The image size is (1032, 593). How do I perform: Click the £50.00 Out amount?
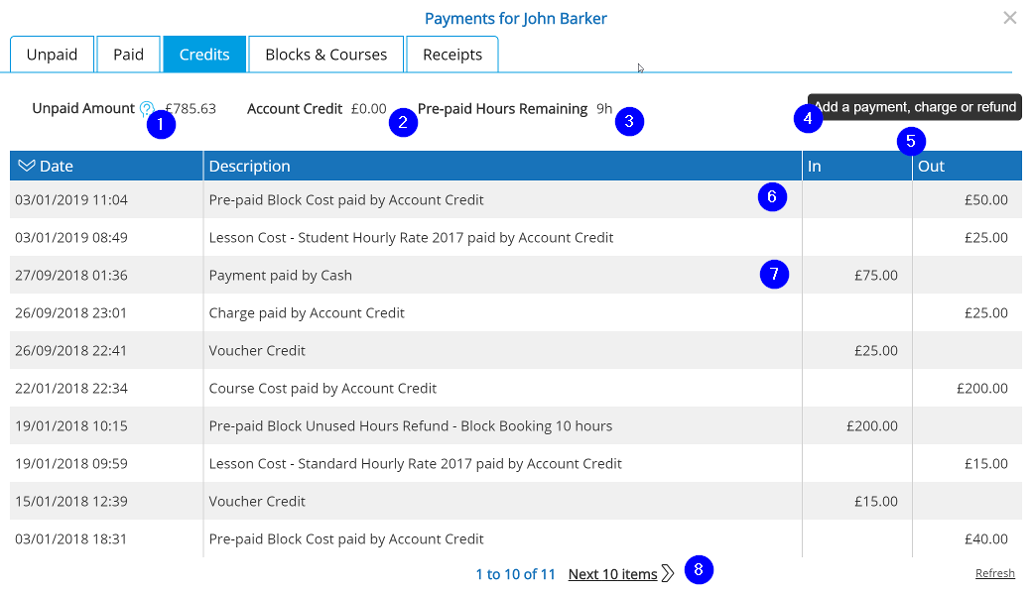[986, 200]
